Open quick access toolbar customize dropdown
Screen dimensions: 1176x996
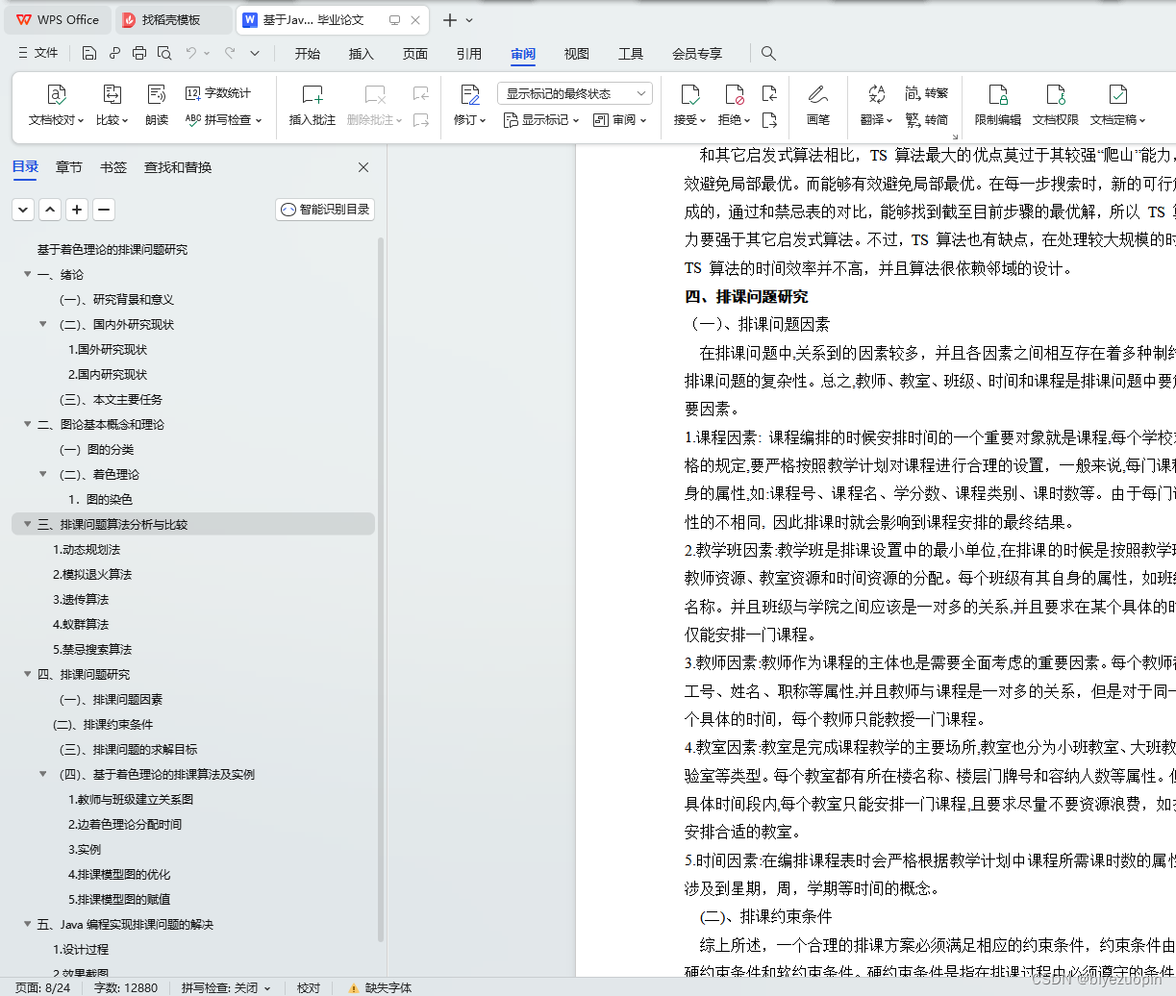(x=255, y=53)
